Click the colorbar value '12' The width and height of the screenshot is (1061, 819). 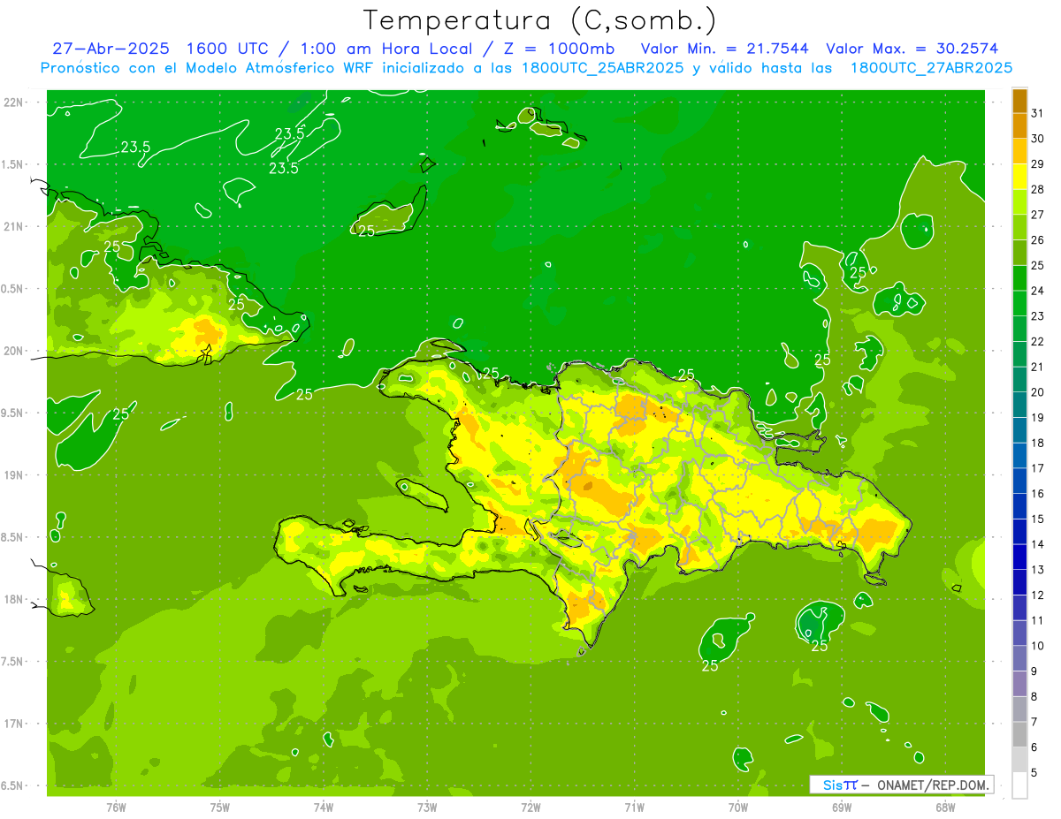[x=1037, y=595]
